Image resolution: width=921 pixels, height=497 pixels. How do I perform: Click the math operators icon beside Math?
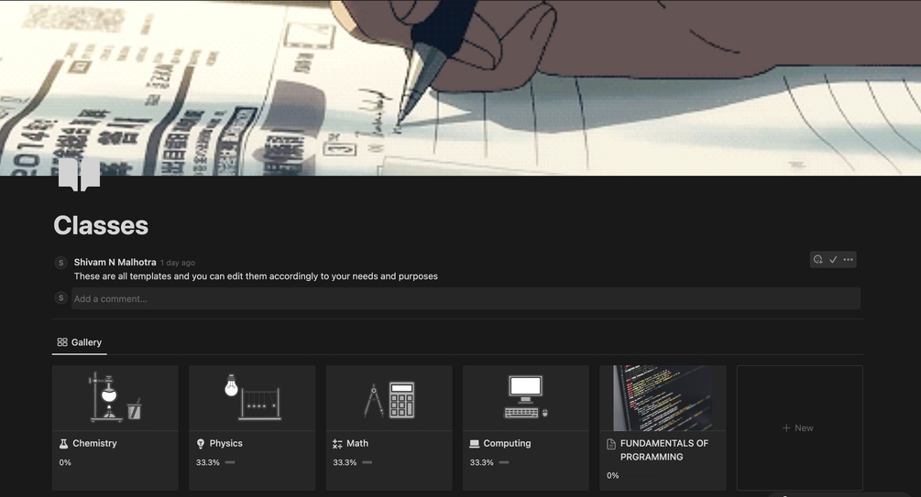coord(337,444)
